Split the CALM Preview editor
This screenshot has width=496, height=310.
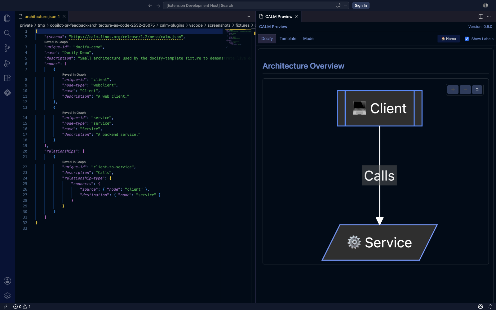coord(481,16)
